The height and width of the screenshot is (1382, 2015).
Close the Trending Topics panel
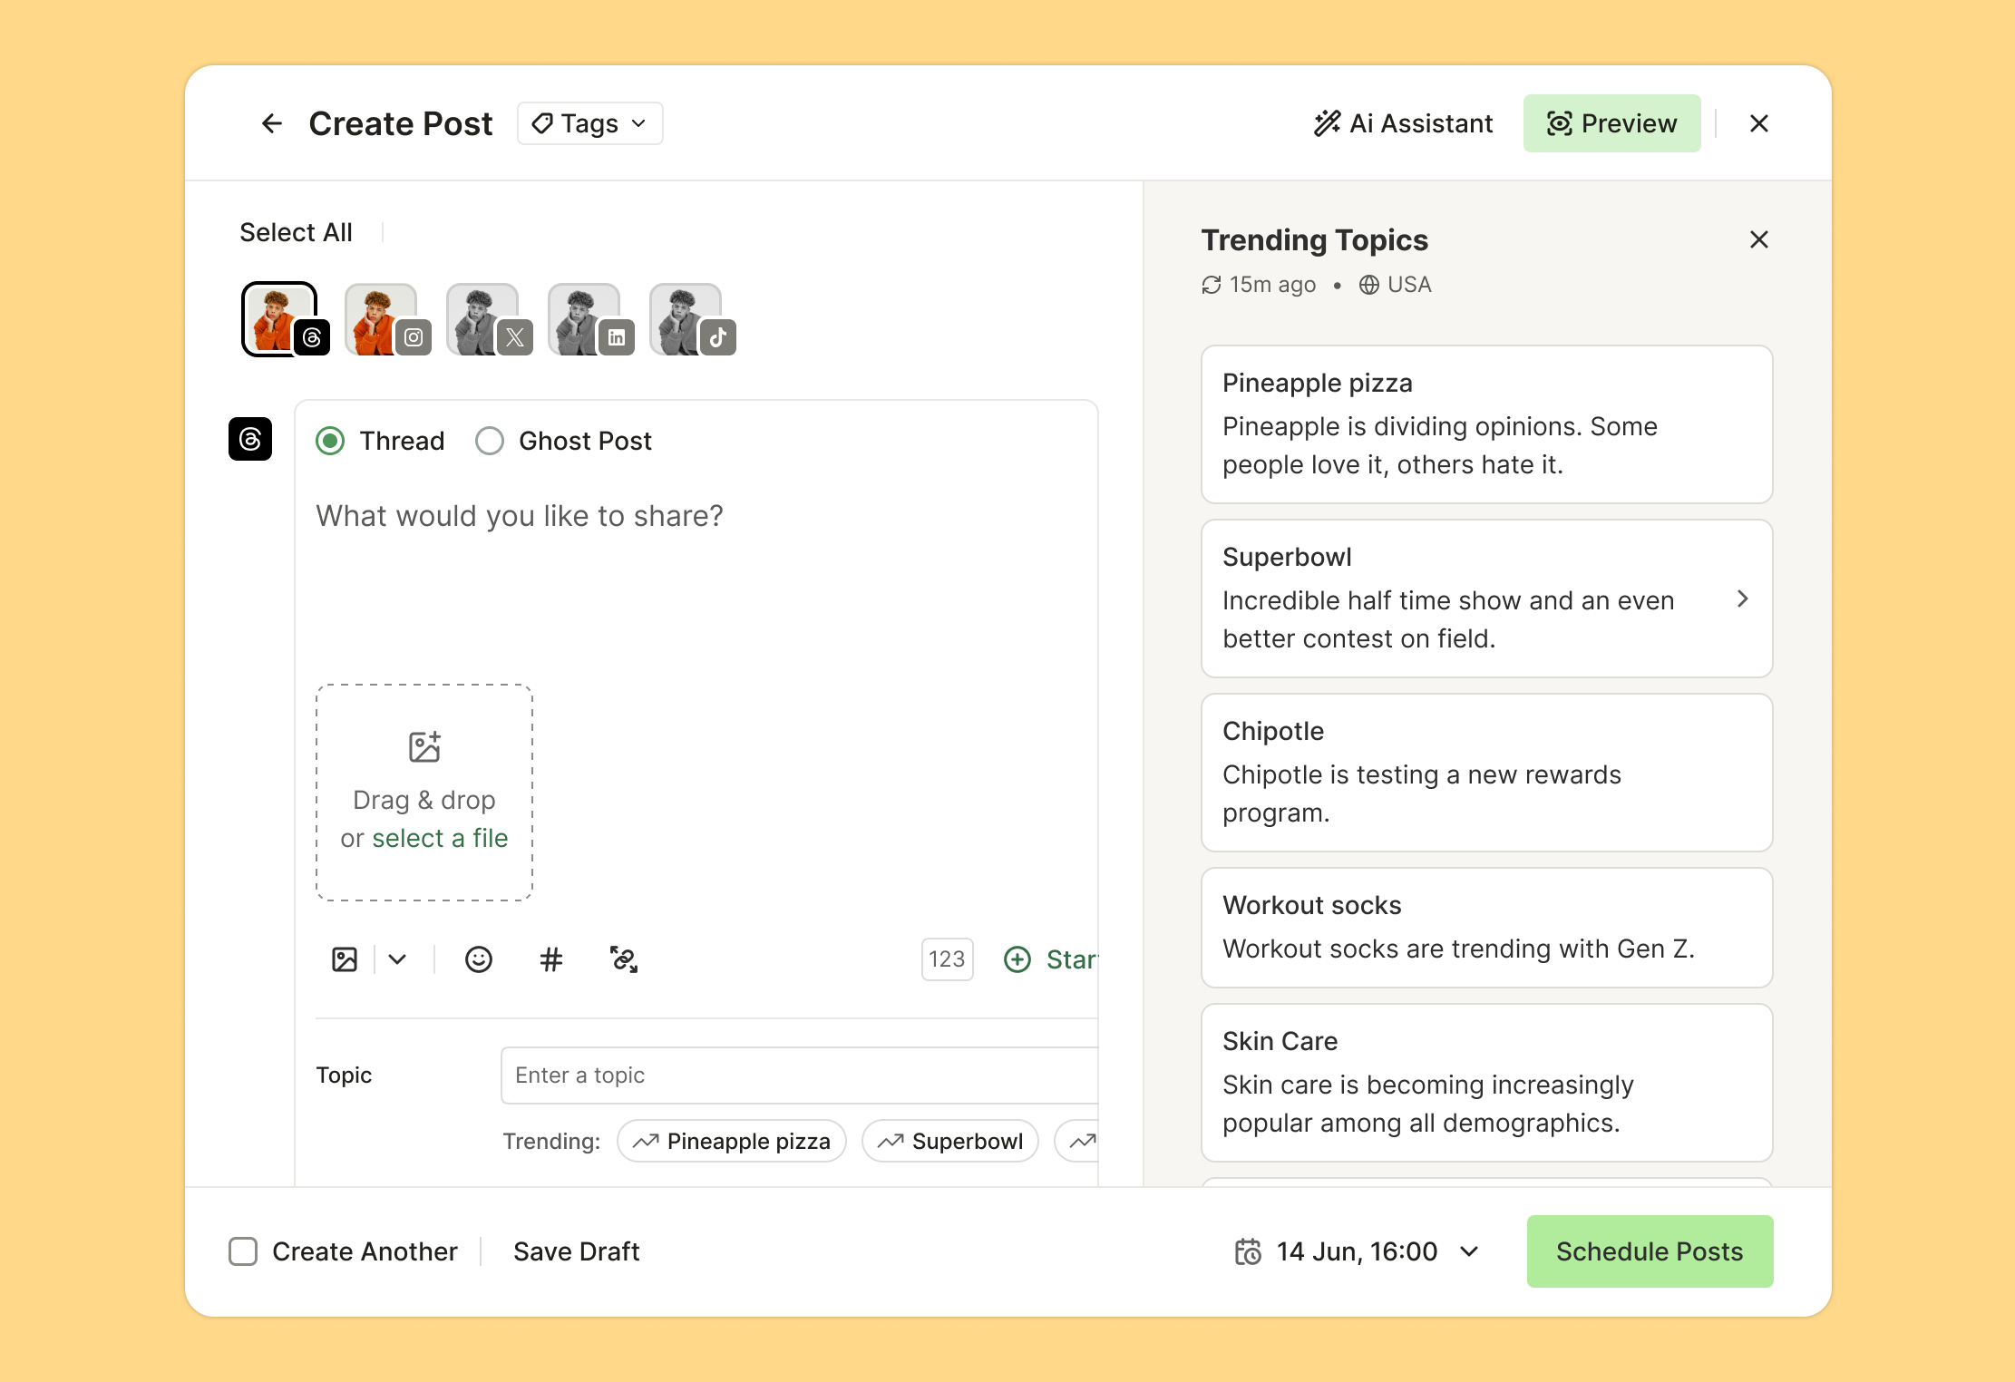(x=1757, y=239)
